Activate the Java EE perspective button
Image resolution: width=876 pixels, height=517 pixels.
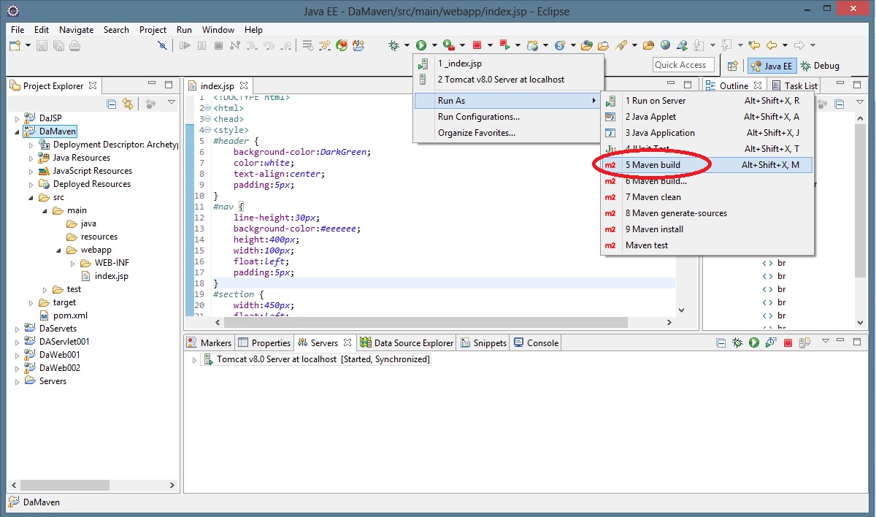(772, 66)
